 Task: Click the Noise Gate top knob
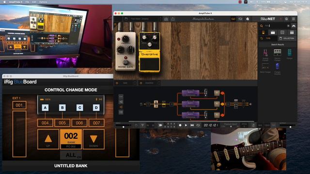pos(125,39)
